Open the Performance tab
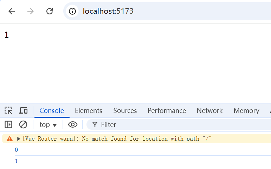Viewport: 271px width, 169px height. tap(167, 110)
